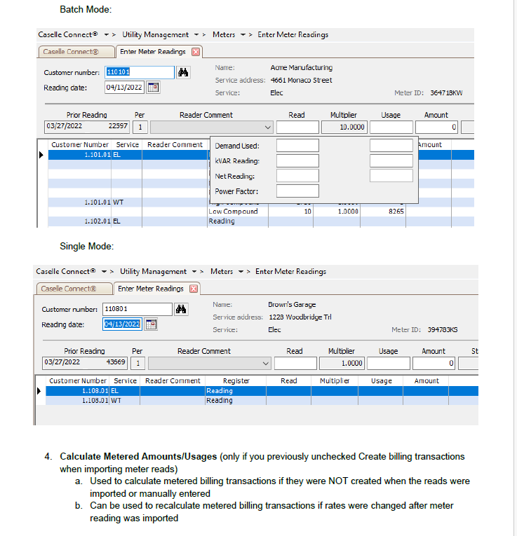Switch to Caselle Connect tab in Batch Mode
Screen dimensions: 517x536
click(76, 52)
